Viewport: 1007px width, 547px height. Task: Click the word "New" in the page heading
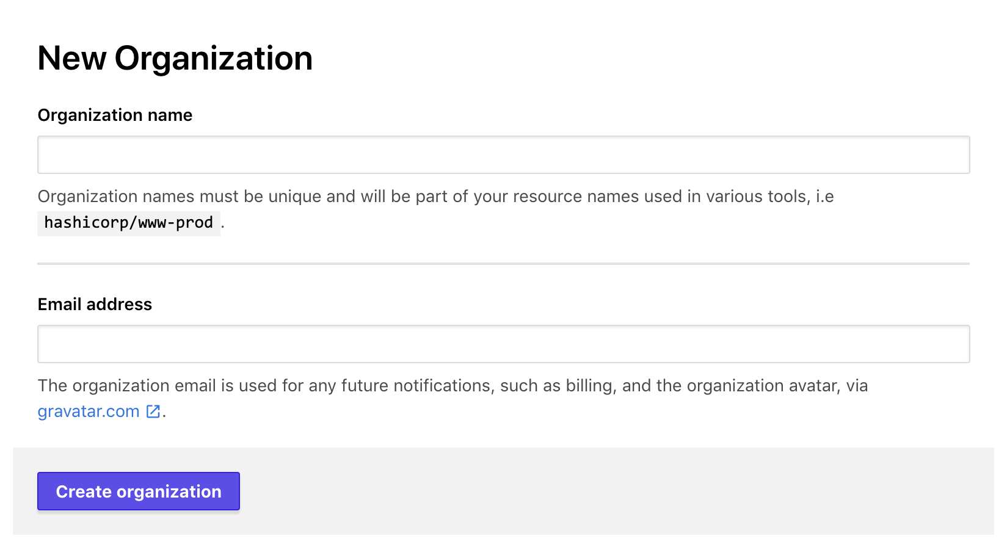pos(72,59)
